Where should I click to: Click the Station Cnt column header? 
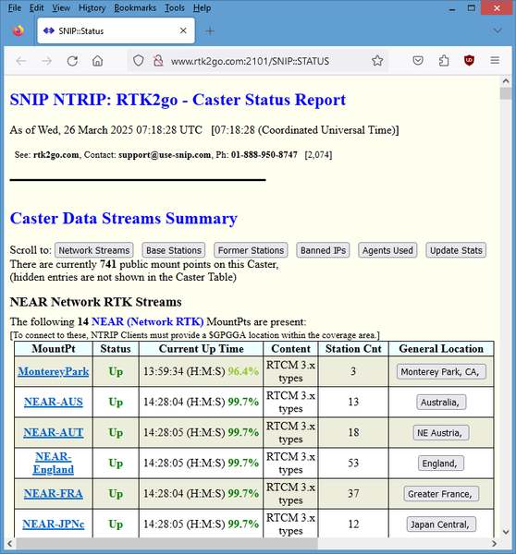[353, 349]
